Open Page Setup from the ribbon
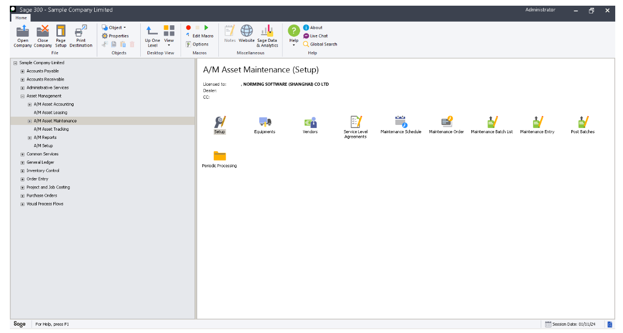 click(61, 36)
